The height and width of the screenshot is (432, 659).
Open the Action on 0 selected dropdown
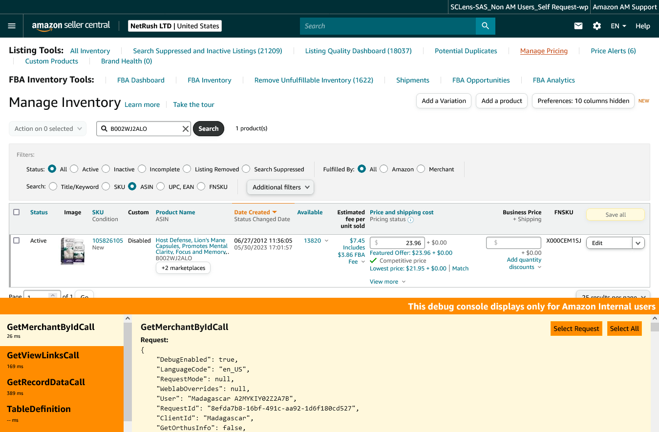point(48,129)
